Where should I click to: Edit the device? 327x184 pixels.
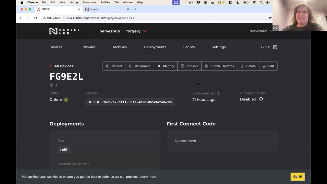[268, 66]
